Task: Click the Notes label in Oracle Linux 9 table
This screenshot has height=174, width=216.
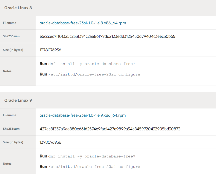Action: coord(7,164)
